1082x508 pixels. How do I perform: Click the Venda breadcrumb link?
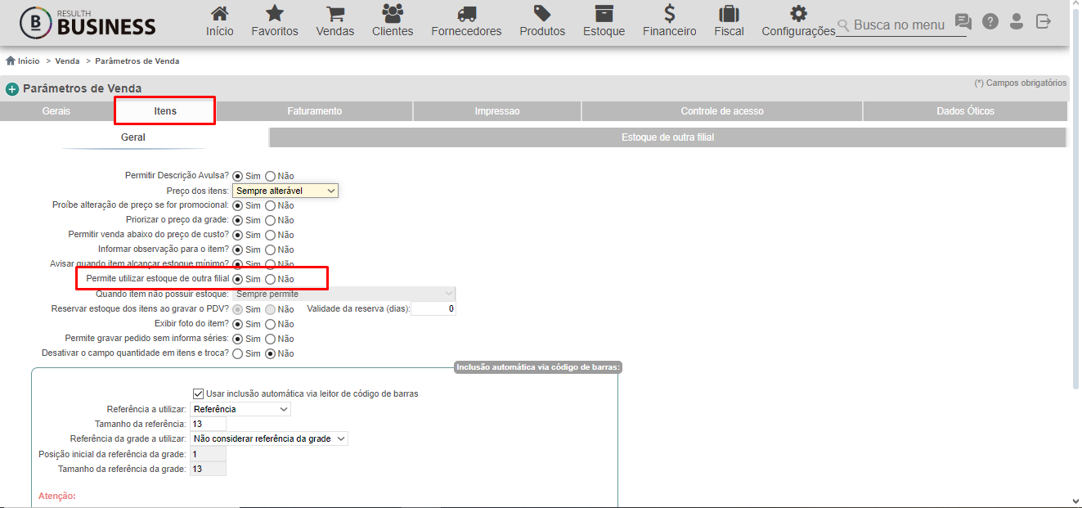(x=67, y=61)
